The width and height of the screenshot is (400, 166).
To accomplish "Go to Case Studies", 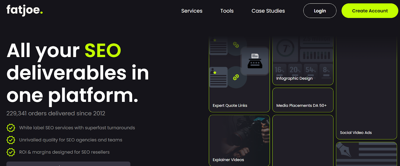I will pyautogui.click(x=268, y=11).
